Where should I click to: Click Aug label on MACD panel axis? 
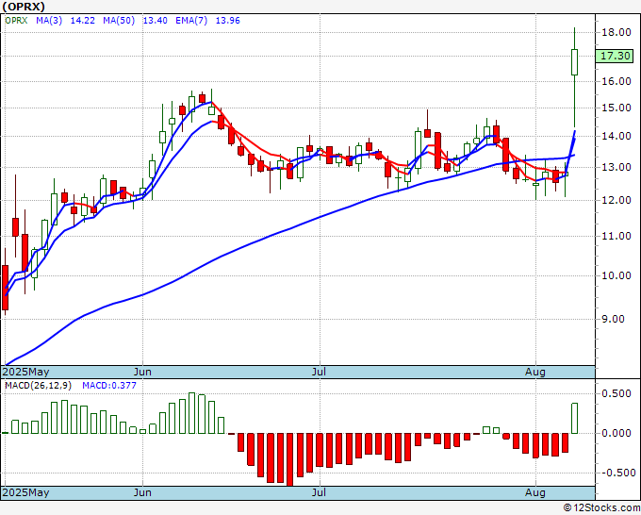535,492
